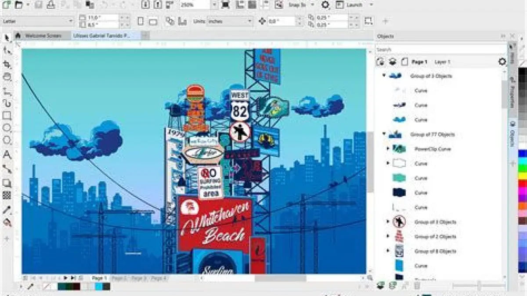Switch to Page 2 tab

(x=119, y=278)
